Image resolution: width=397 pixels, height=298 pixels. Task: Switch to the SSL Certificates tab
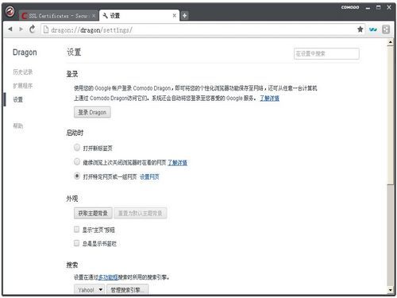tap(58, 16)
